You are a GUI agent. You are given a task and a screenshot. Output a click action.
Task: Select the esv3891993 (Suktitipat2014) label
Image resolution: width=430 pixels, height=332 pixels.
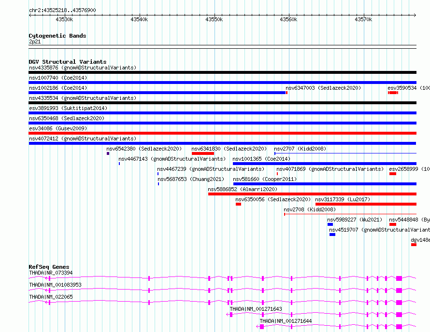point(68,108)
